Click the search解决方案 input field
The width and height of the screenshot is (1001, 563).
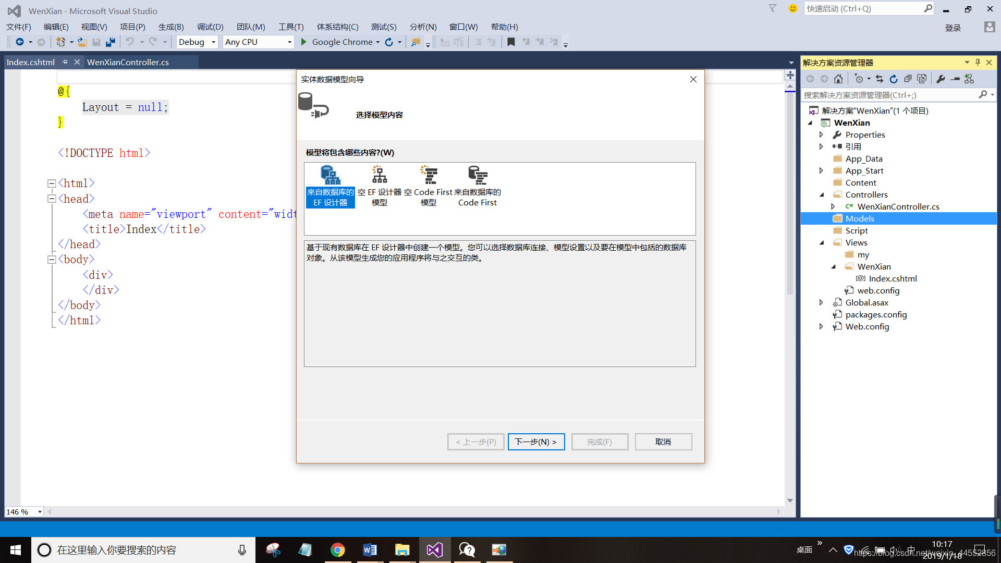click(x=890, y=95)
